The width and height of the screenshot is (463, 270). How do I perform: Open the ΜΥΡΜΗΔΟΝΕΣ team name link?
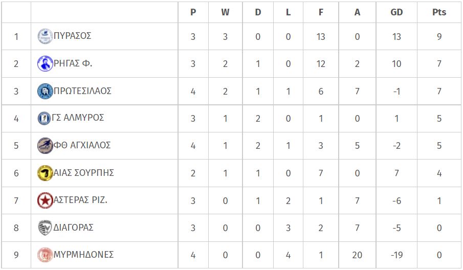(x=83, y=254)
